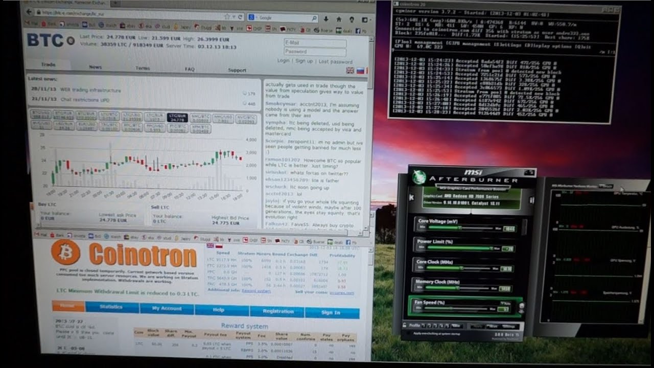This screenshot has width=654, height=368.
Task: Open user define fan icon beside Fan Speed
Action: (522, 308)
